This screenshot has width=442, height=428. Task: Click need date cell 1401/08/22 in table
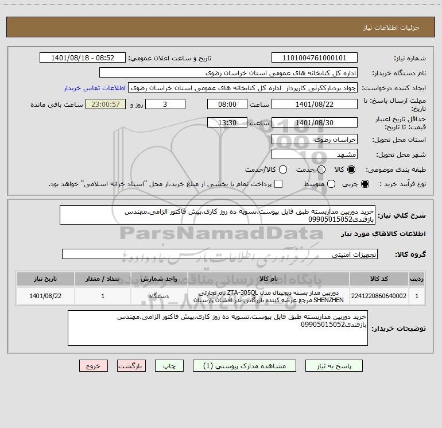coord(45,296)
